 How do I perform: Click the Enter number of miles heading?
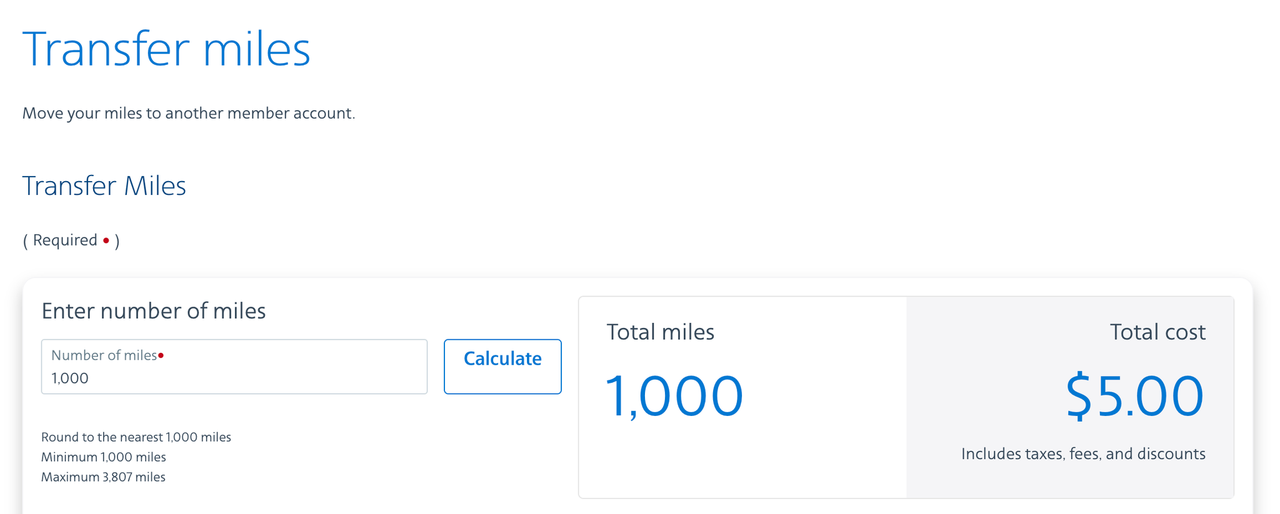(153, 310)
